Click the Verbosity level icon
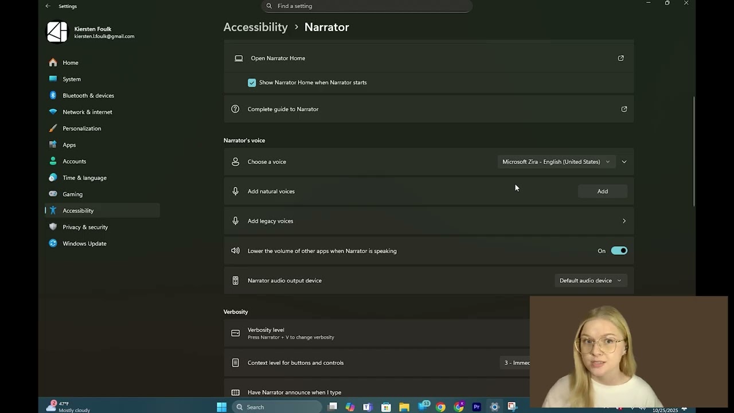The image size is (734, 413). pyautogui.click(x=235, y=333)
